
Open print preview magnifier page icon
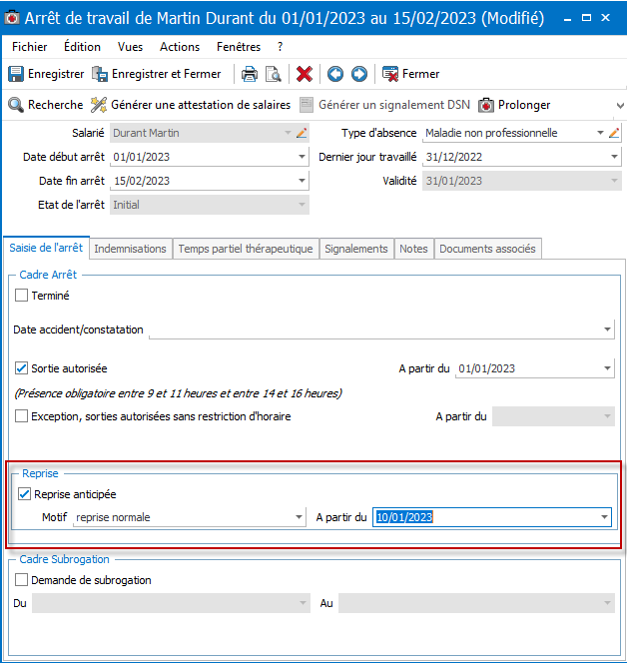coord(274,74)
